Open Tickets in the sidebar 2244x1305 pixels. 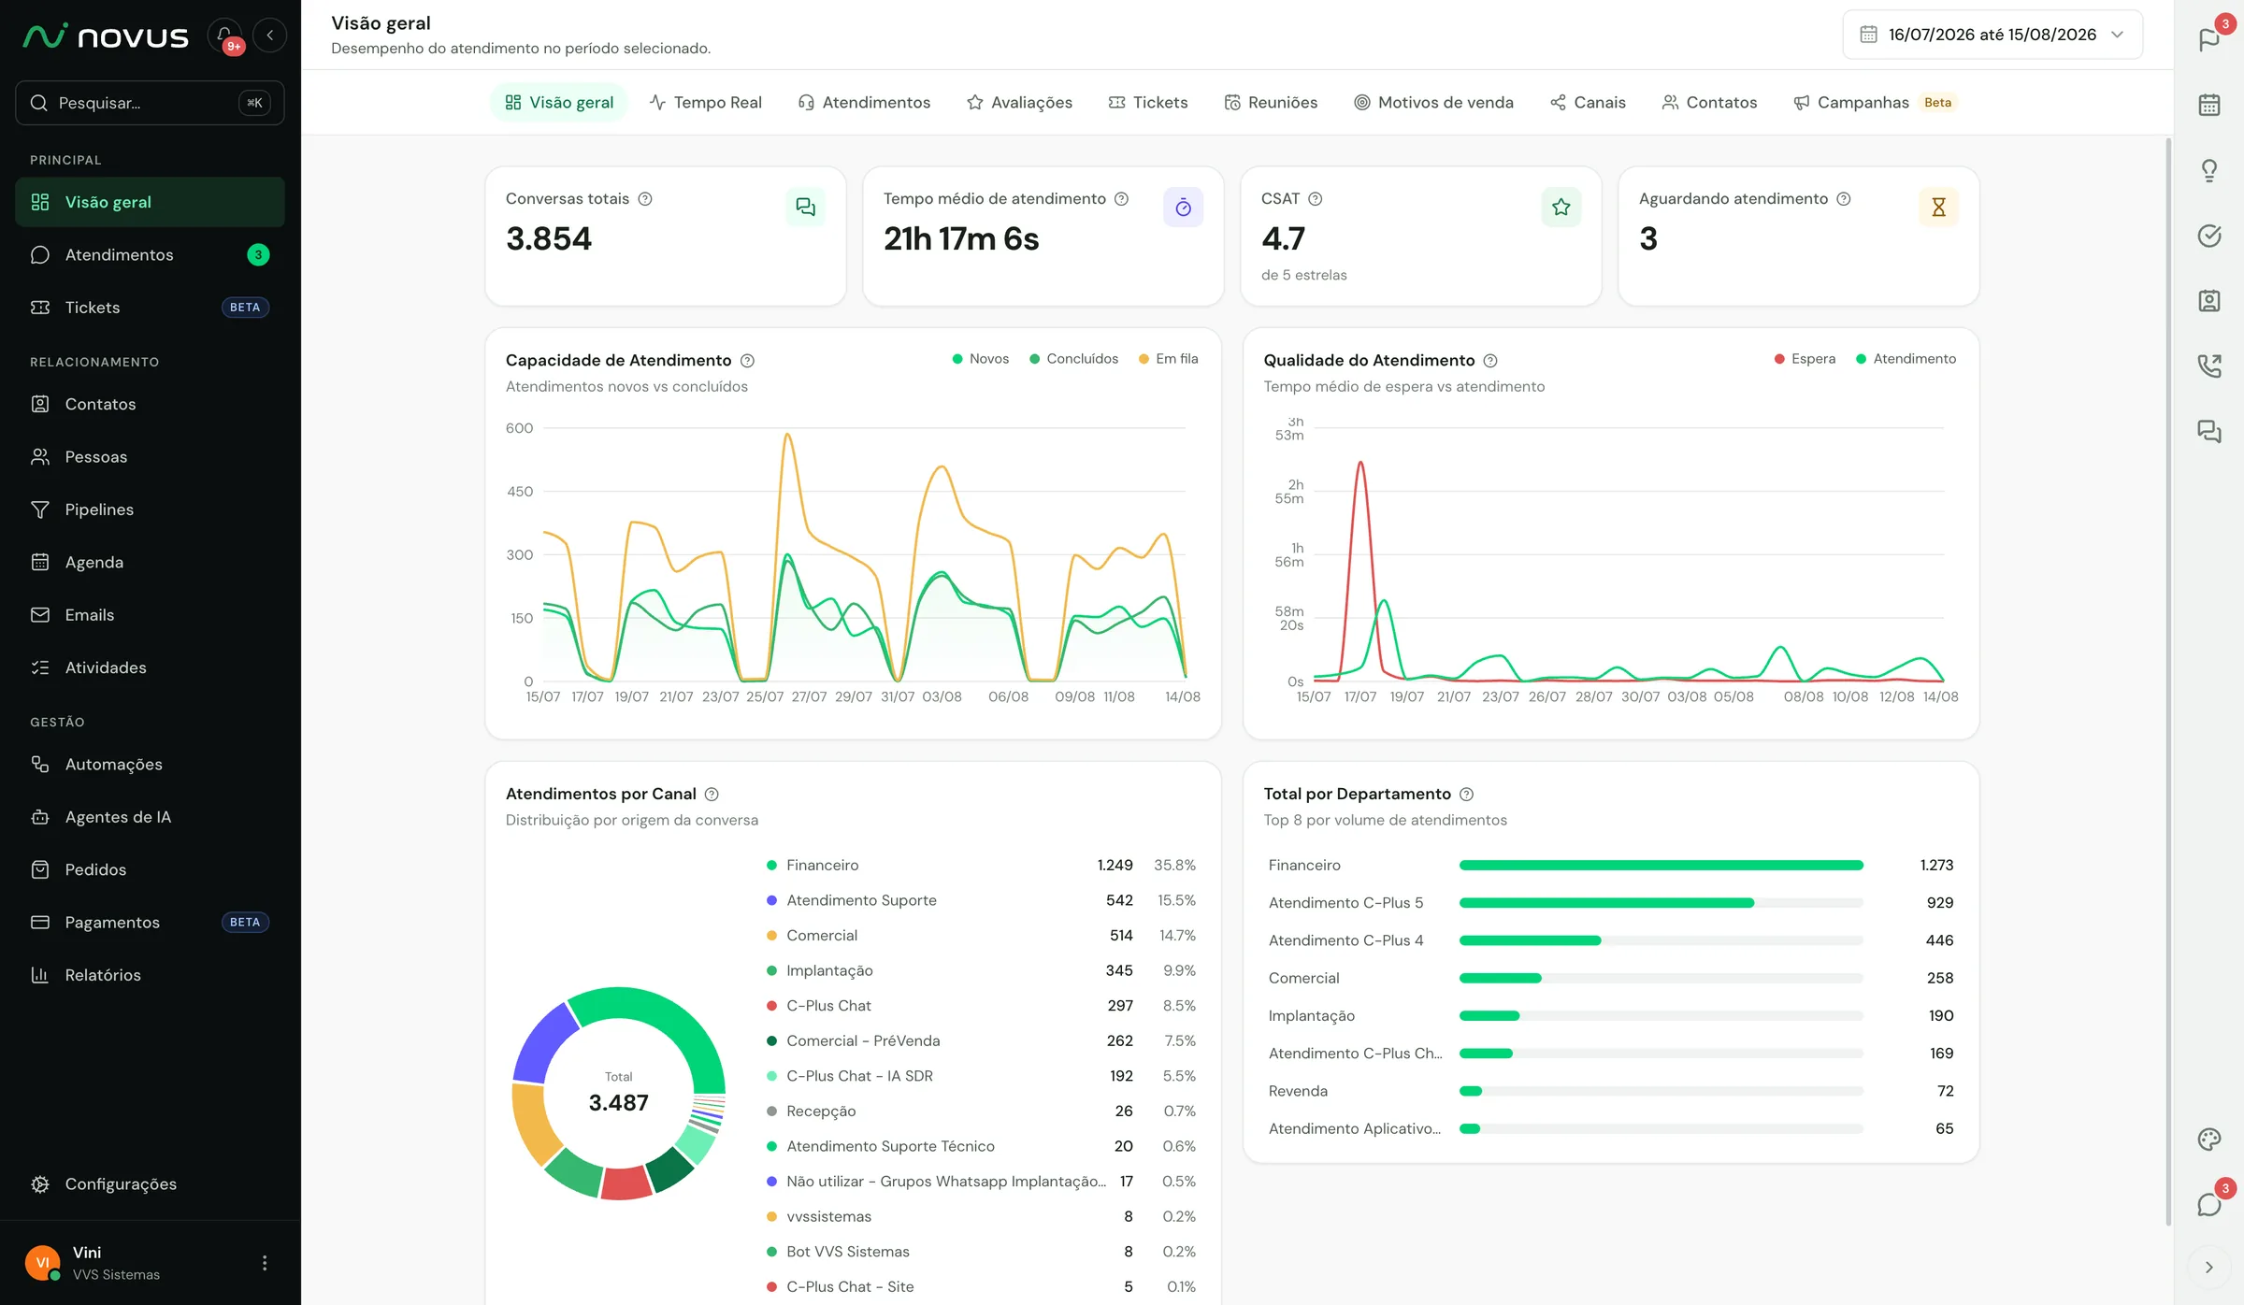tap(150, 308)
